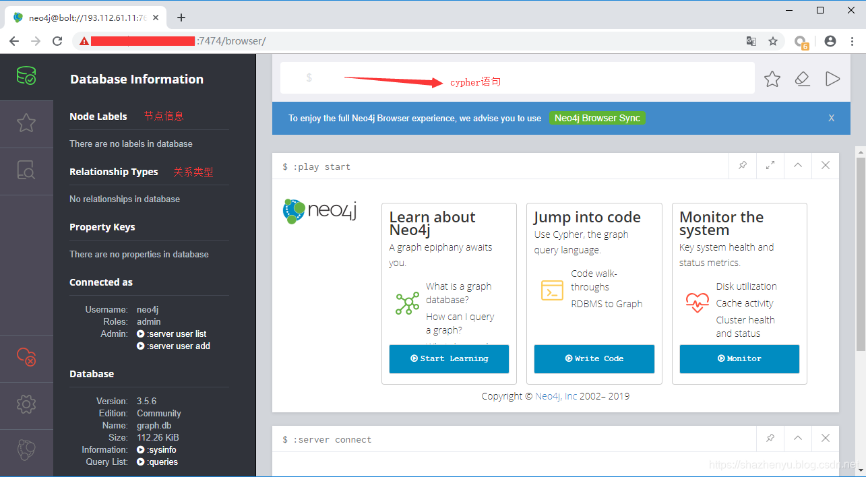Click the Monitor the system heading

point(721,224)
